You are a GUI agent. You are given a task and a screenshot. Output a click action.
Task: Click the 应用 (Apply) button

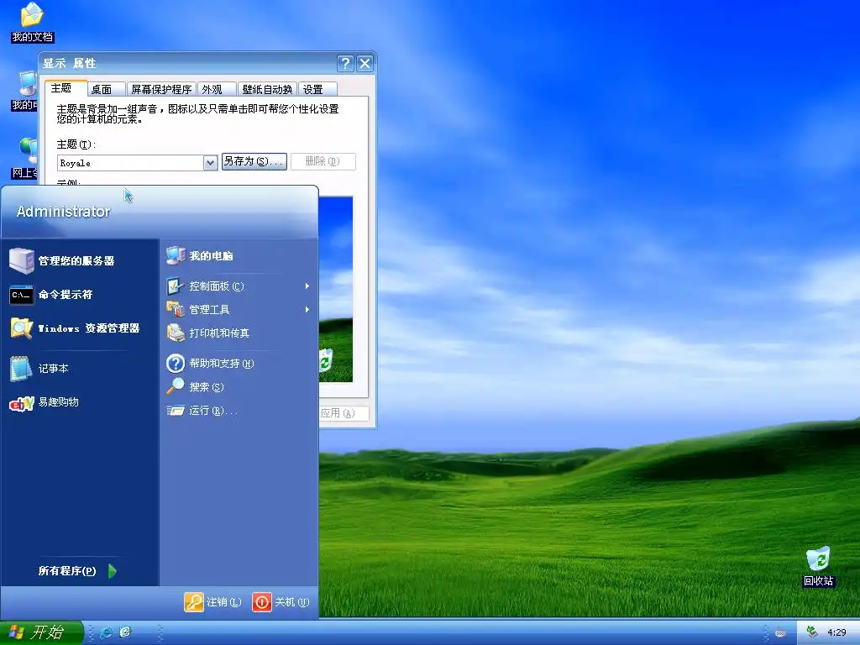tap(343, 413)
